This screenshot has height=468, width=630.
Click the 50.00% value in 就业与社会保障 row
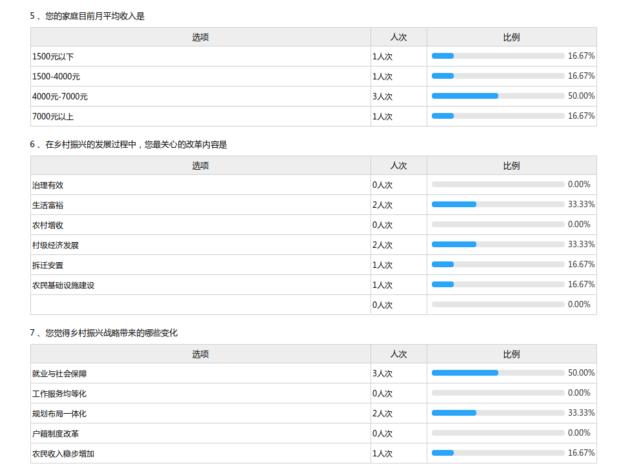(581, 373)
